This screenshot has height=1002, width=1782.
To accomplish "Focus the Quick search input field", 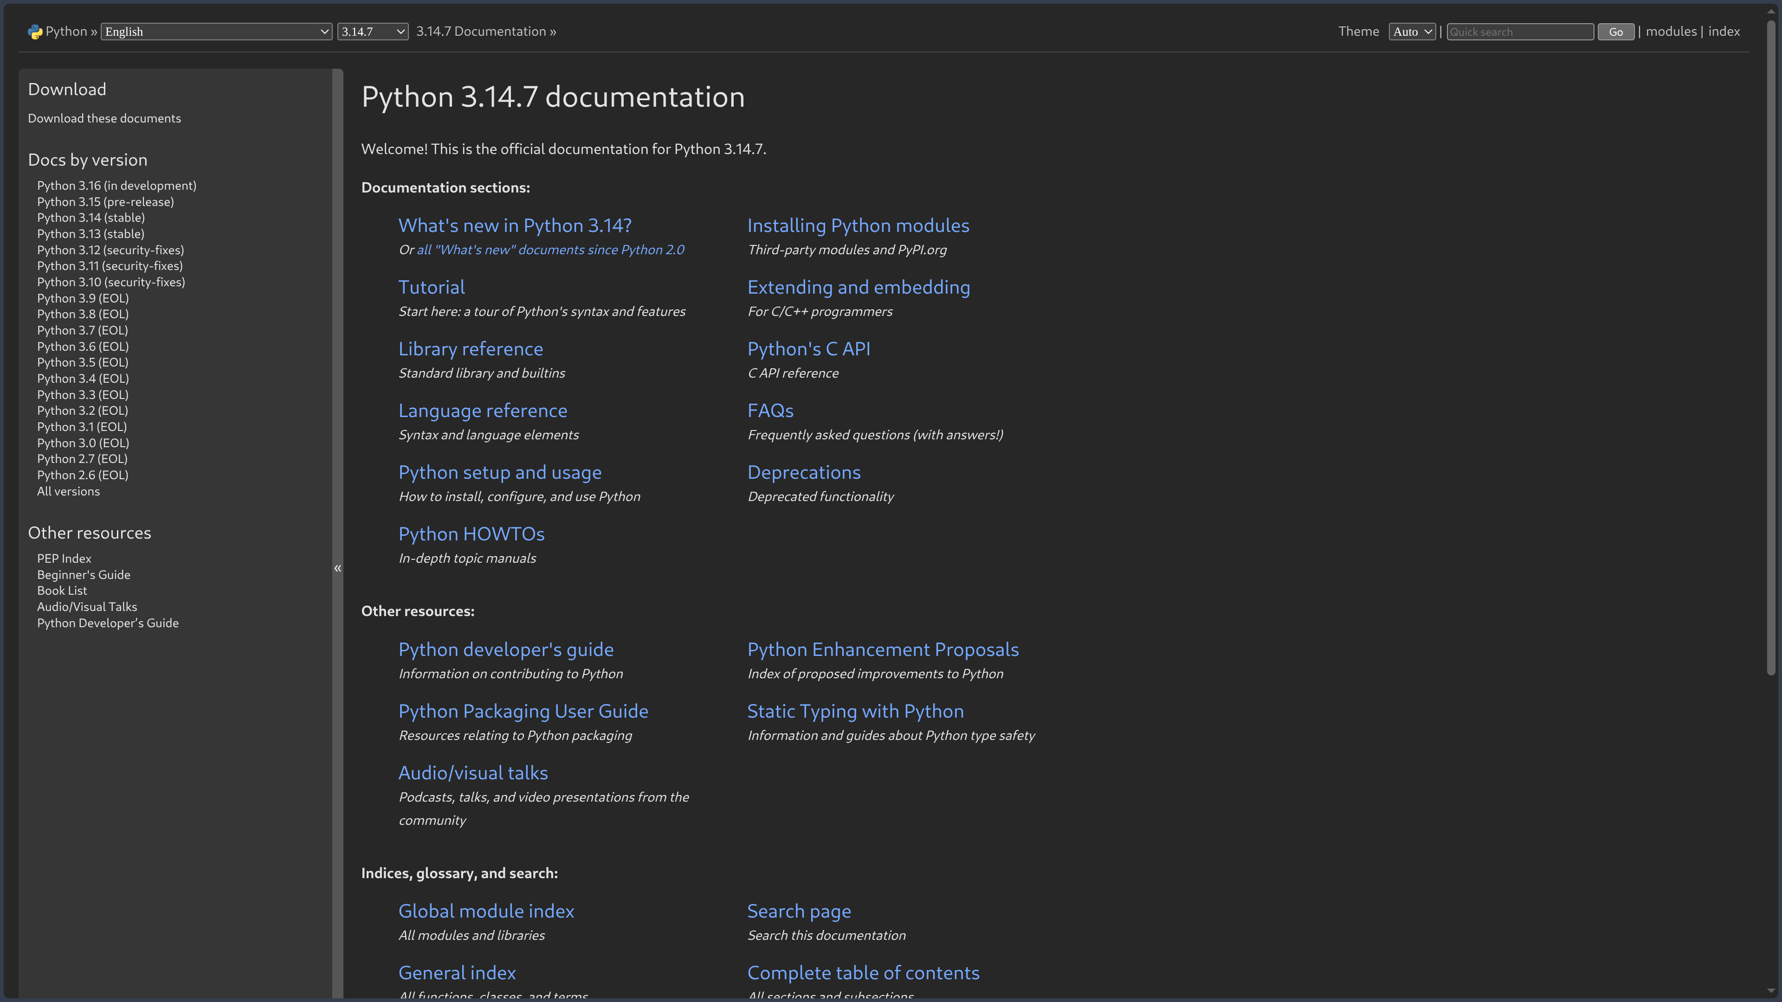I will (1520, 32).
